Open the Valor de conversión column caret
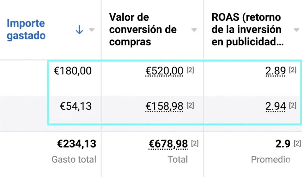The height and width of the screenshot is (177, 302). [x=194, y=30]
